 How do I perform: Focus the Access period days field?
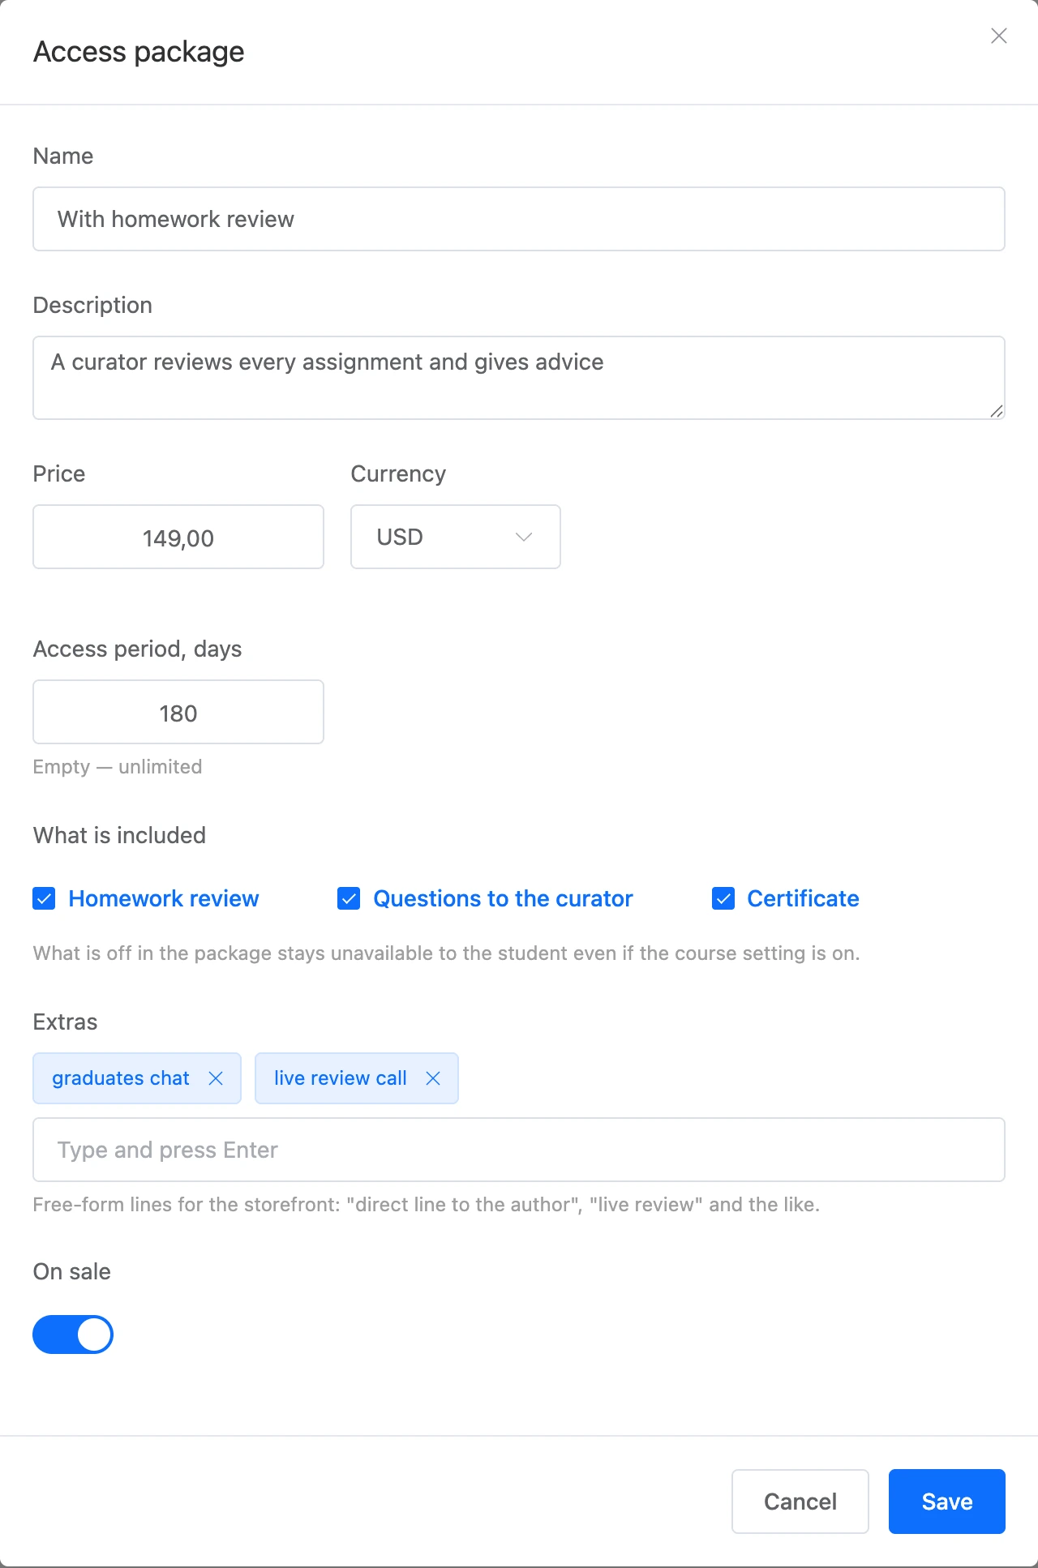pyautogui.click(x=178, y=712)
